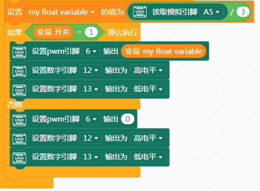The height and width of the screenshot is (191, 260).
Task: Open pin 13 dropdown in the 否则 branch
Action: (90, 157)
